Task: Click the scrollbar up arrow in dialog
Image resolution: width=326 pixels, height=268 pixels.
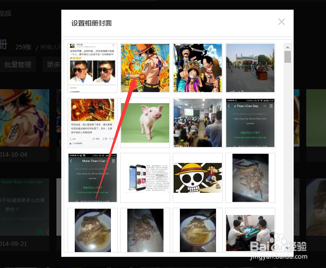Action: click(x=287, y=47)
